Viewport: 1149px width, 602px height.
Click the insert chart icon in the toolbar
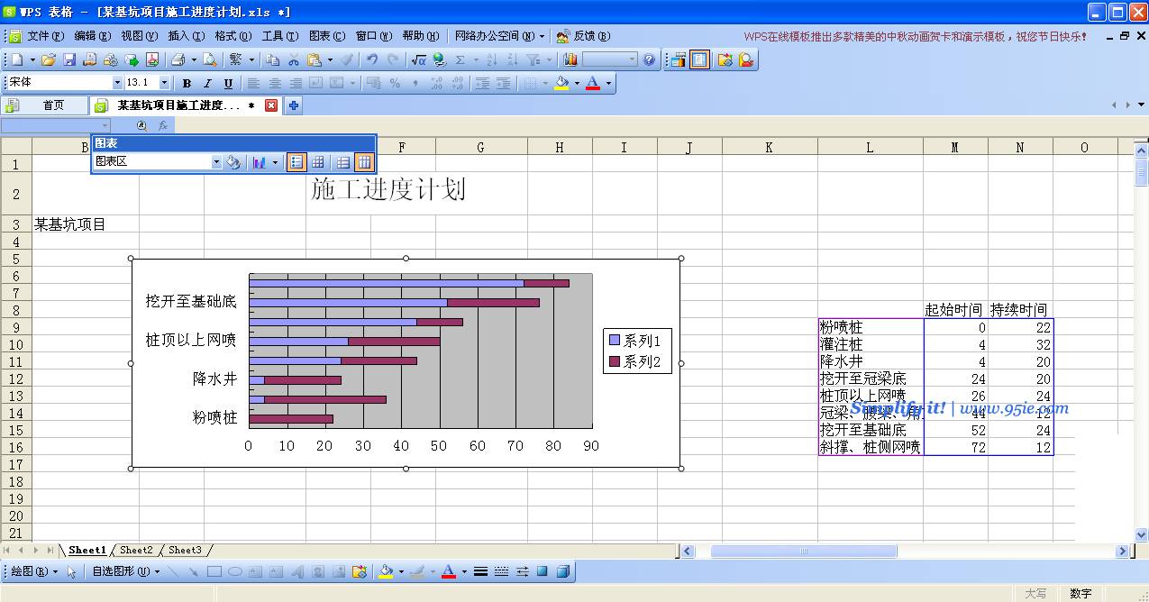click(x=570, y=60)
